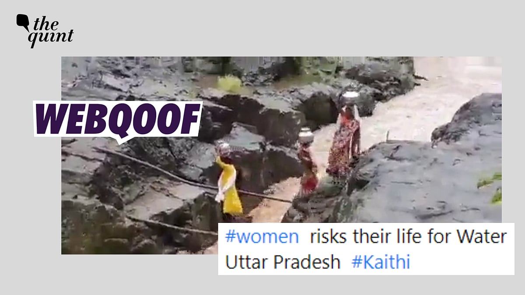Viewport: 525px width, 295px height.
Task: Select 'risks their life for Water' text
Action: tap(409, 237)
